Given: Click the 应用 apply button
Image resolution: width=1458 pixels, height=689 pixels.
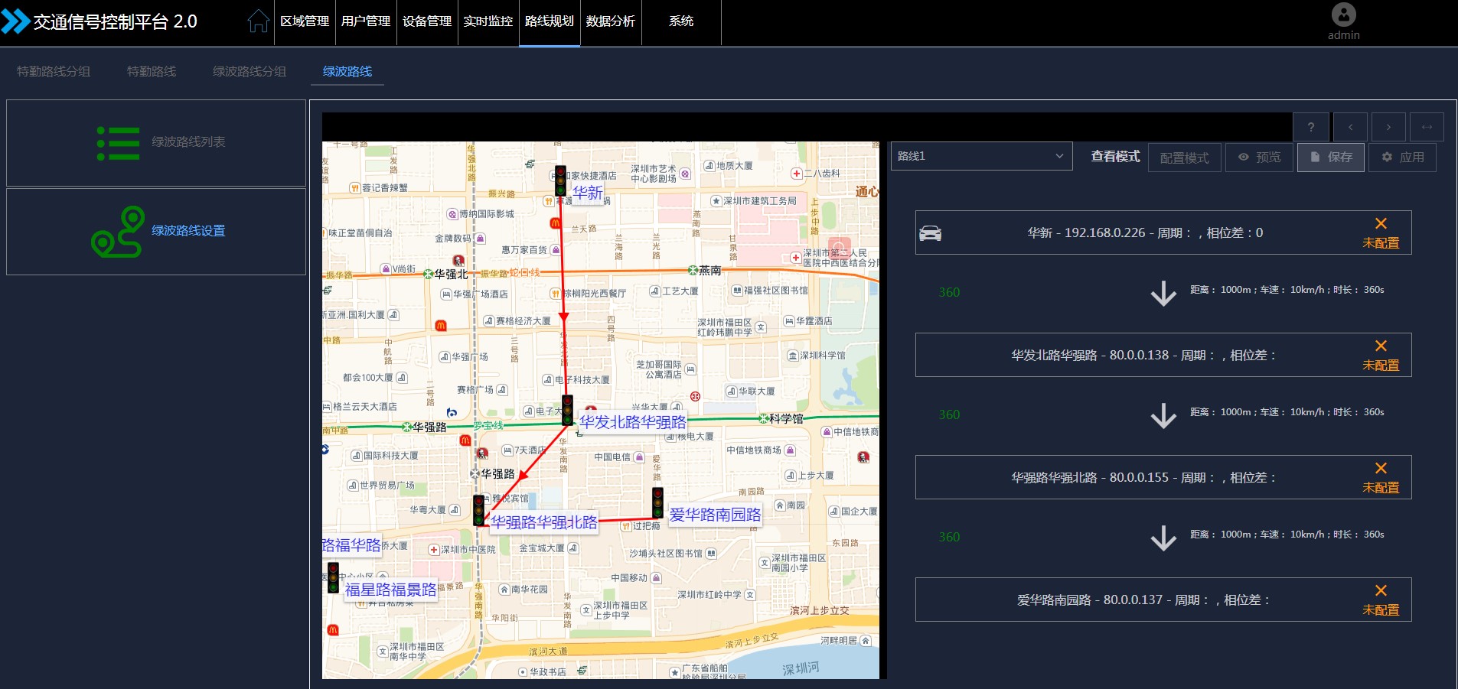Looking at the screenshot, I should tap(1402, 158).
